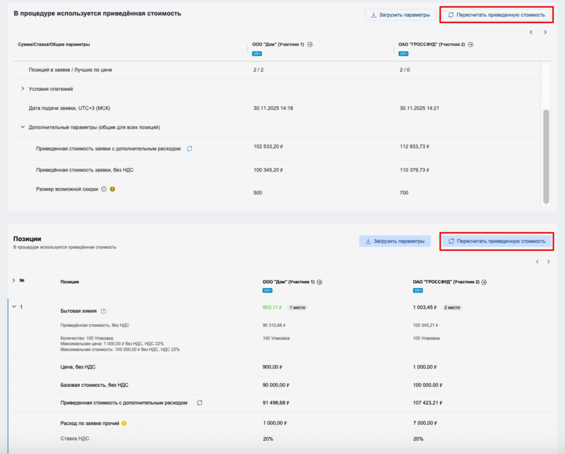Click info icon next to 'Размер возможной скидки'
This screenshot has height=454, width=565.
pos(104,189)
